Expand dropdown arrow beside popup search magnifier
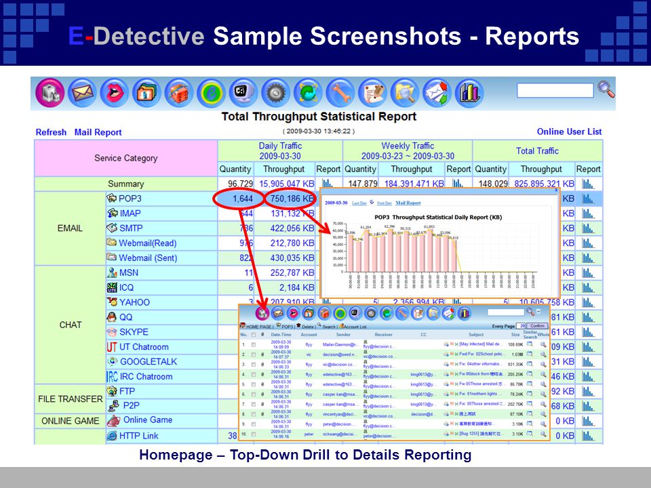The height and width of the screenshot is (488, 651). coord(539,311)
